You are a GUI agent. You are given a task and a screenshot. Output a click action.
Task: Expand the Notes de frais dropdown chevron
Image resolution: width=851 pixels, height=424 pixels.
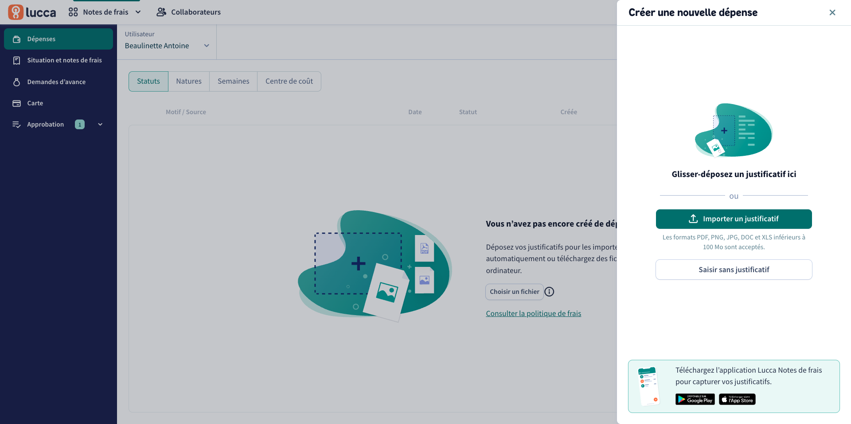(138, 12)
